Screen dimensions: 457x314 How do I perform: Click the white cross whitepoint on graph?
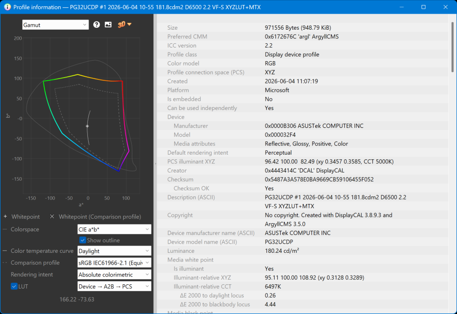(87, 126)
